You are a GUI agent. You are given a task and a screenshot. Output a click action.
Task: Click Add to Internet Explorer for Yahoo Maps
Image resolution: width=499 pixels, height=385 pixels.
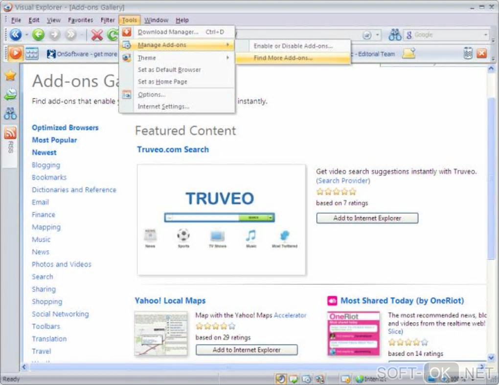pos(247,350)
